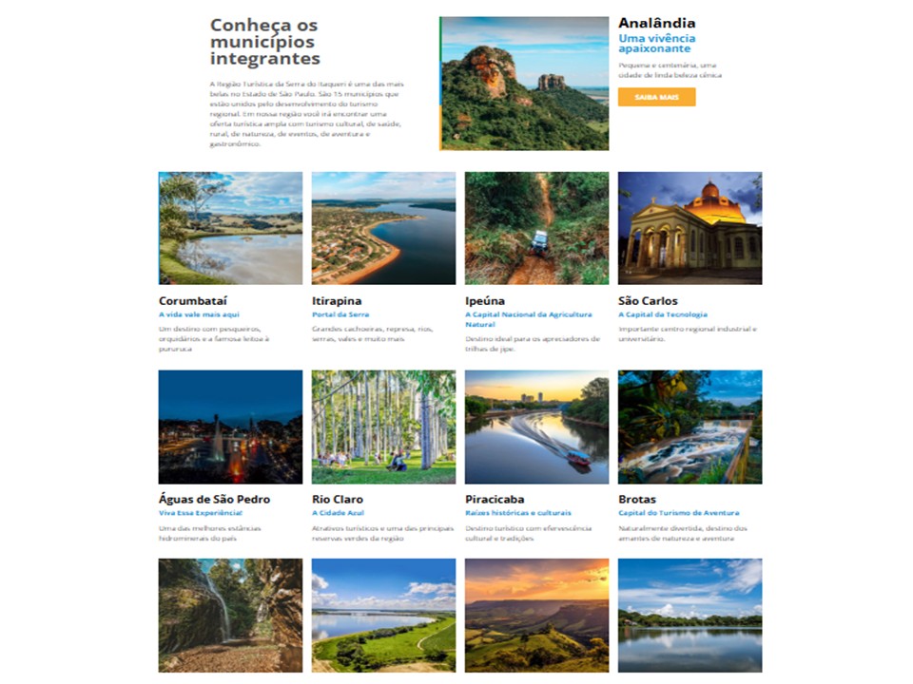
Task: Select the Corumbataí lake thumbnail
Action: click(x=230, y=228)
